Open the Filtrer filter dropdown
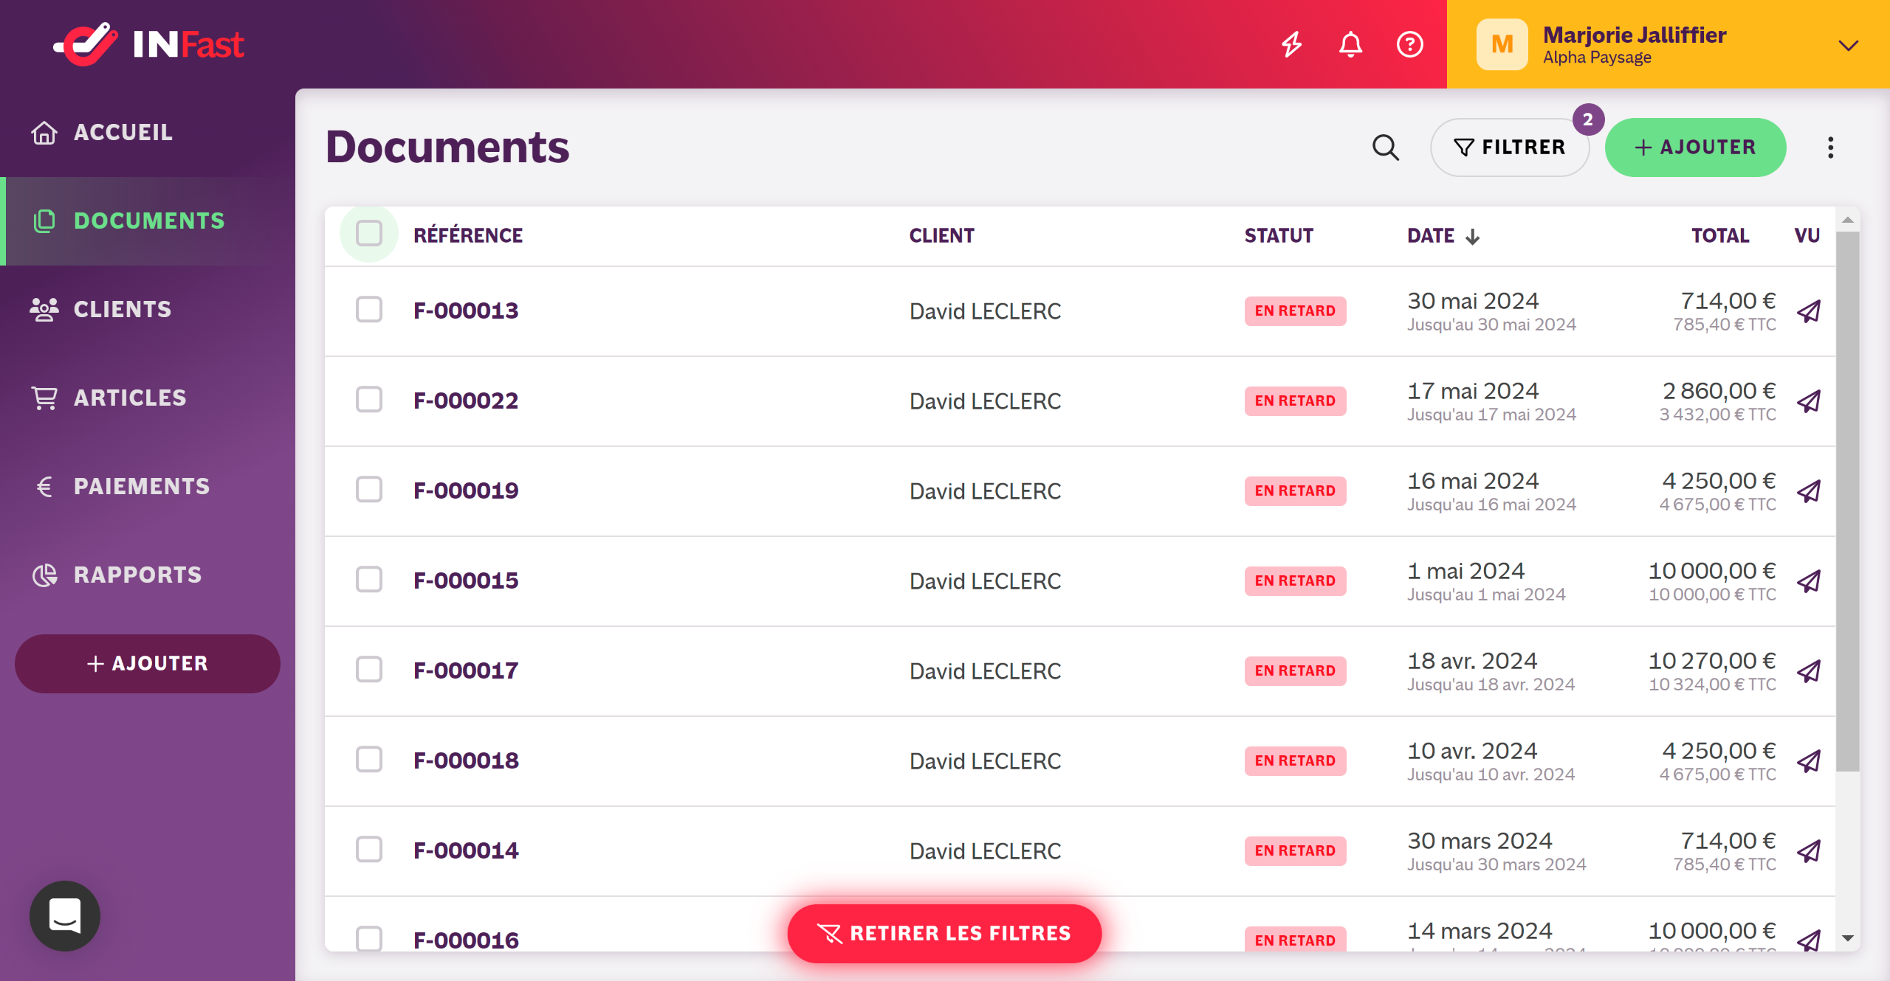 [1509, 148]
